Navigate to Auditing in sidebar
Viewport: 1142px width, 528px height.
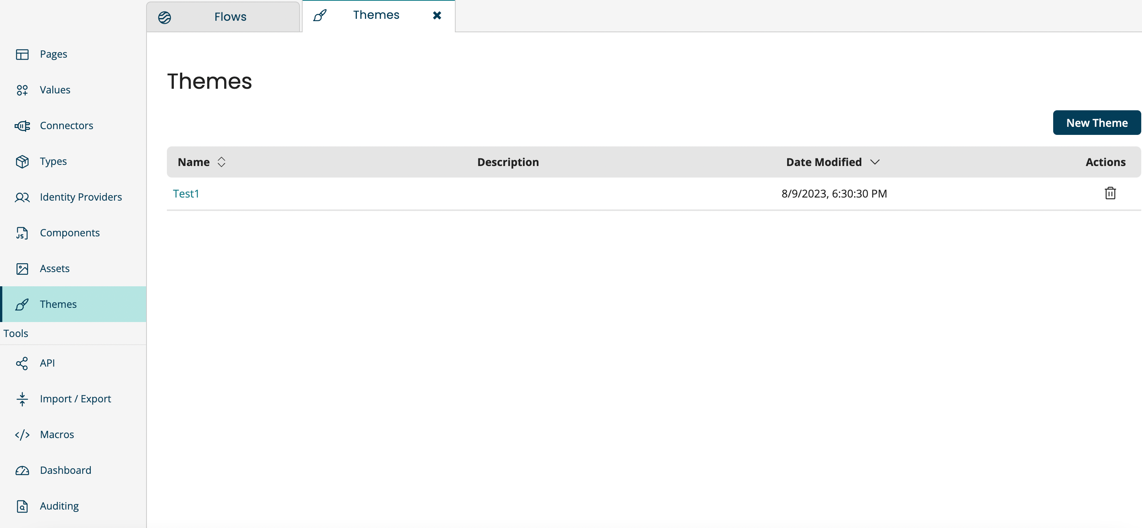click(59, 506)
